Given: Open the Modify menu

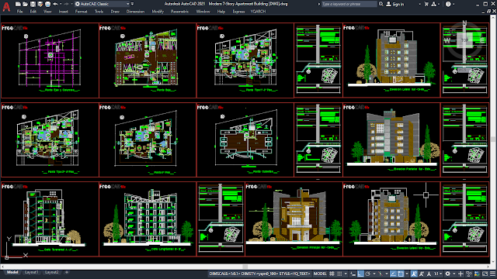Looking at the screenshot, I should coord(158,12).
